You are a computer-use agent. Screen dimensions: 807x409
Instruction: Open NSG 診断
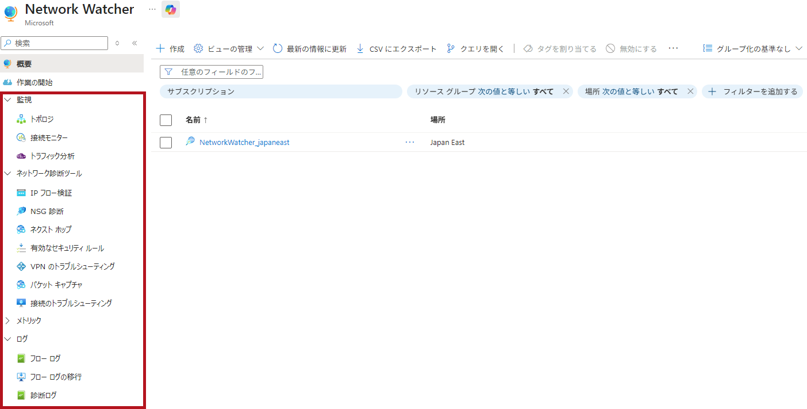pyautogui.click(x=47, y=211)
